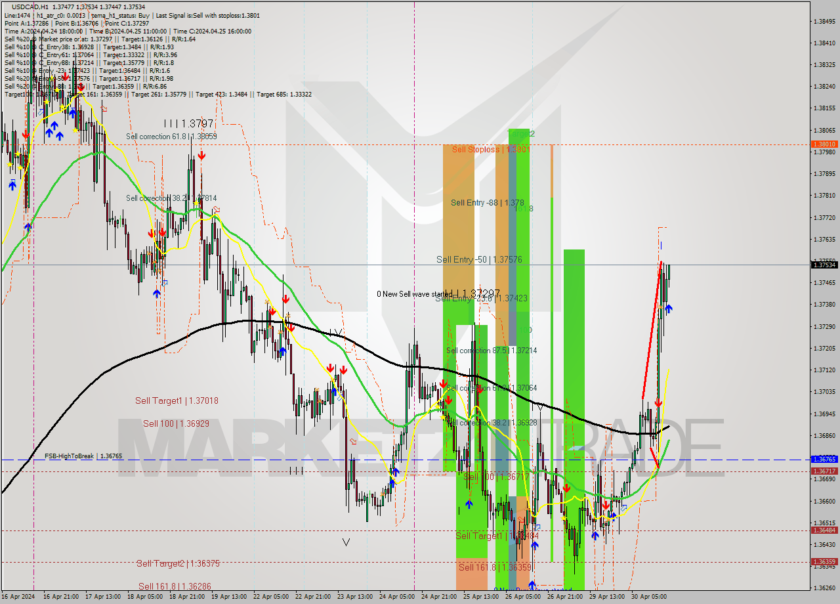This screenshot has width=840, height=604.
Task: Click the 1.37120 price axis label
Action: pyautogui.click(x=824, y=370)
